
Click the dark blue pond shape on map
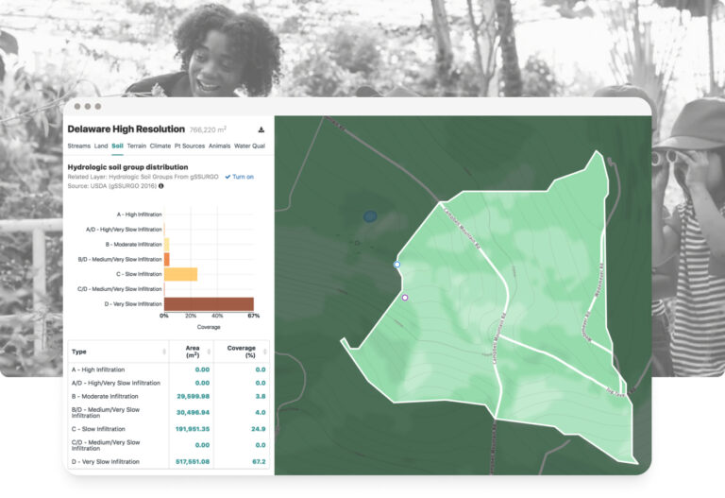point(370,215)
